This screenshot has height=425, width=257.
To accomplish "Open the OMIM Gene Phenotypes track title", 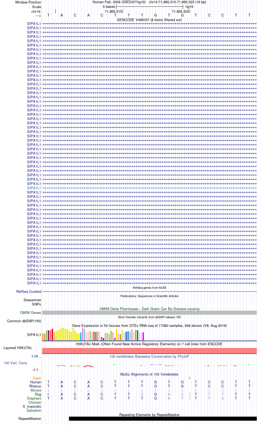I will pyautogui.click(x=149, y=309).
